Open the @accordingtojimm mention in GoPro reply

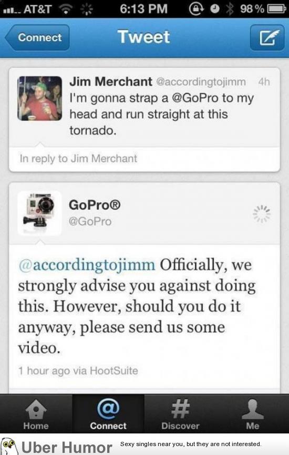pos(87,265)
